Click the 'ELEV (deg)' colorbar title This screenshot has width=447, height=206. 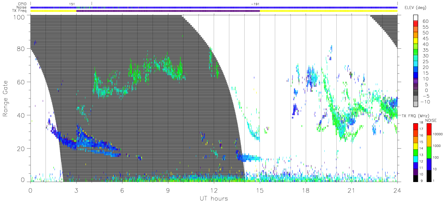(415, 7)
